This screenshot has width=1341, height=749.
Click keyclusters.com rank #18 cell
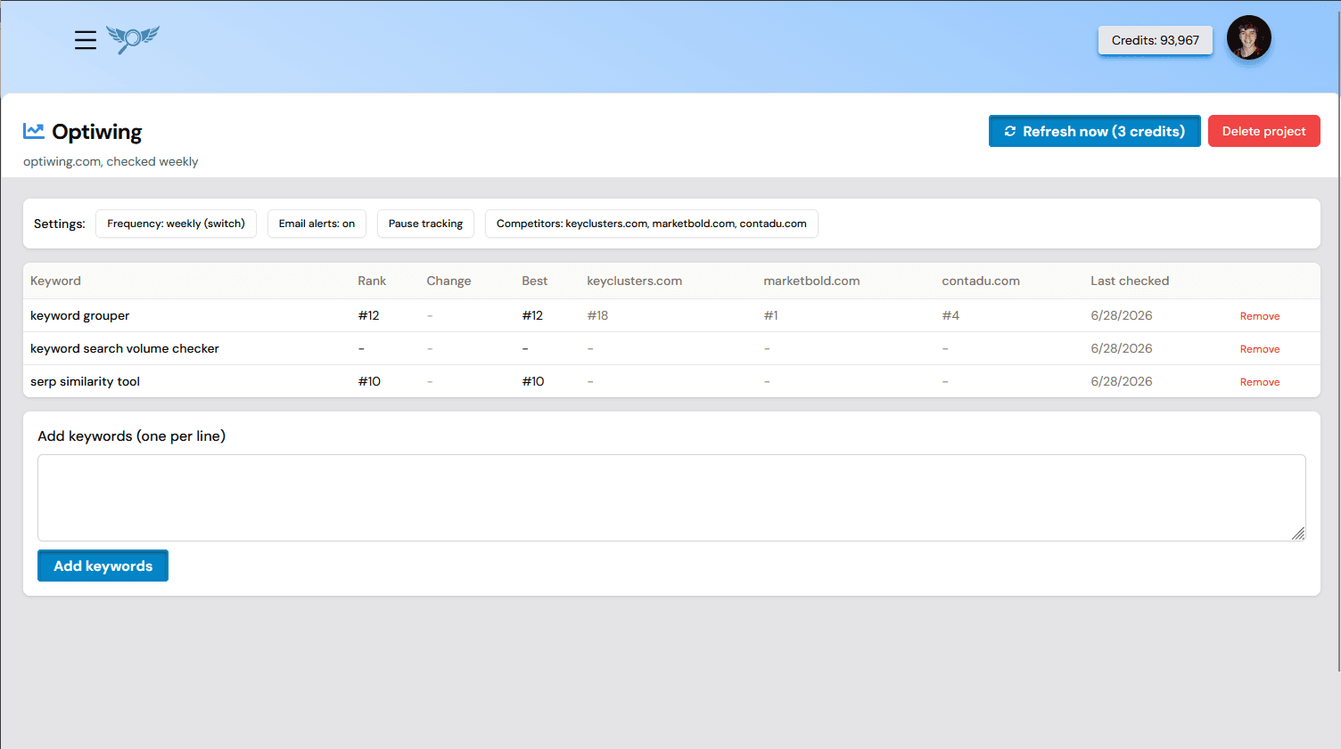click(597, 315)
